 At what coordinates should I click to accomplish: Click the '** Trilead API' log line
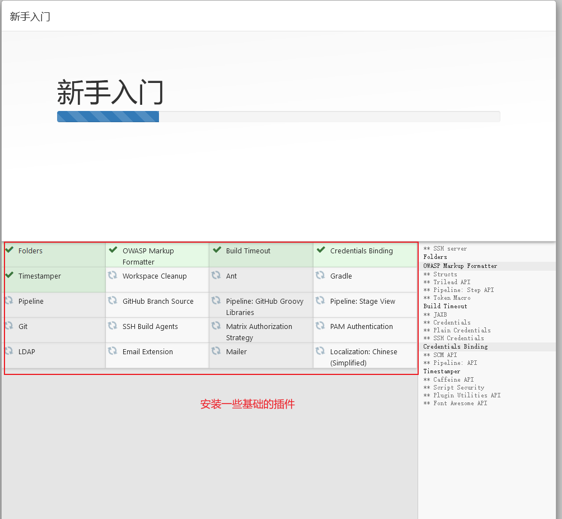(x=447, y=282)
